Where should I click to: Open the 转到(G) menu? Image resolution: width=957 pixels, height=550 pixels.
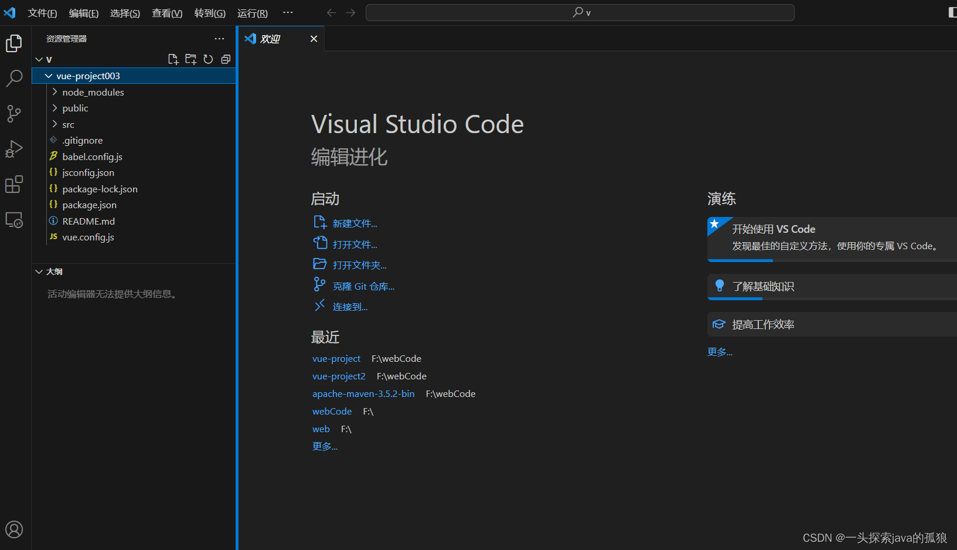(x=210, y=13)
